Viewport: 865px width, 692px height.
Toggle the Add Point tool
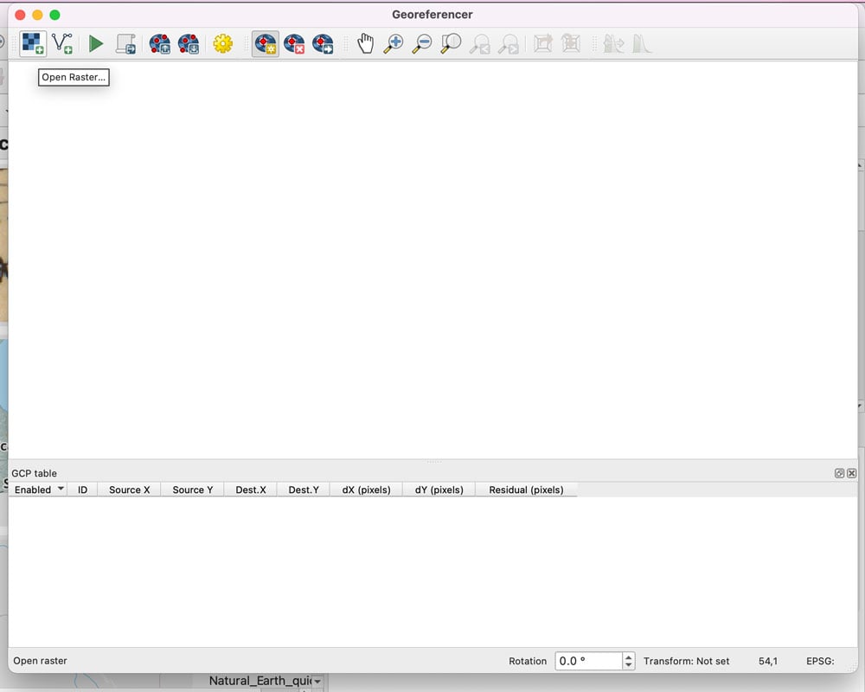(266, 43)
